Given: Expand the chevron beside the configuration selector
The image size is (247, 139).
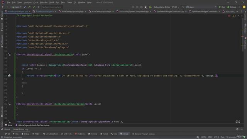Looking at the screenshot, I should coord(183,7).
